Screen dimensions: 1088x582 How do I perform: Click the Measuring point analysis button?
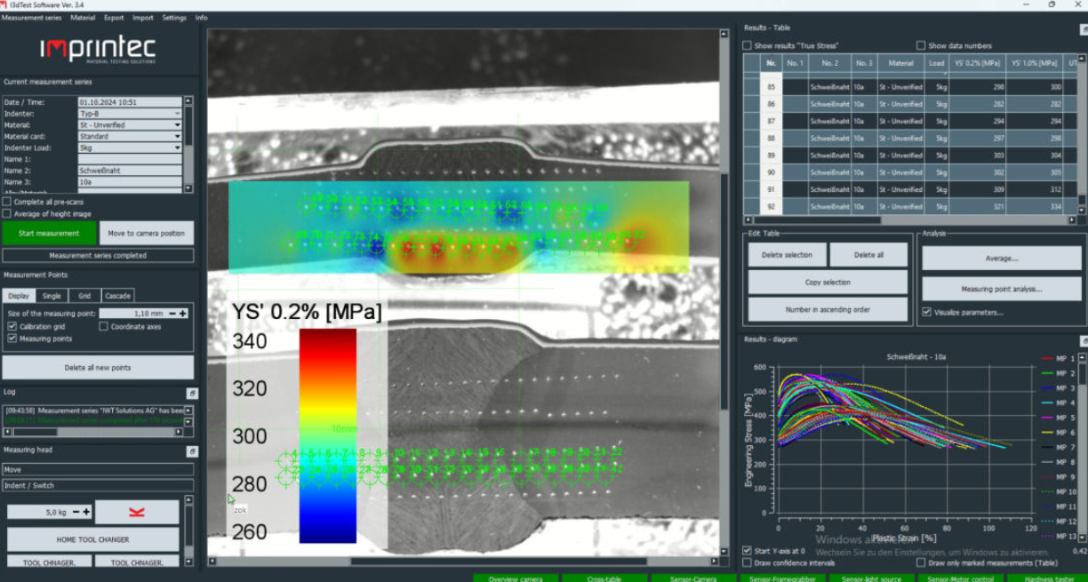1001,289
